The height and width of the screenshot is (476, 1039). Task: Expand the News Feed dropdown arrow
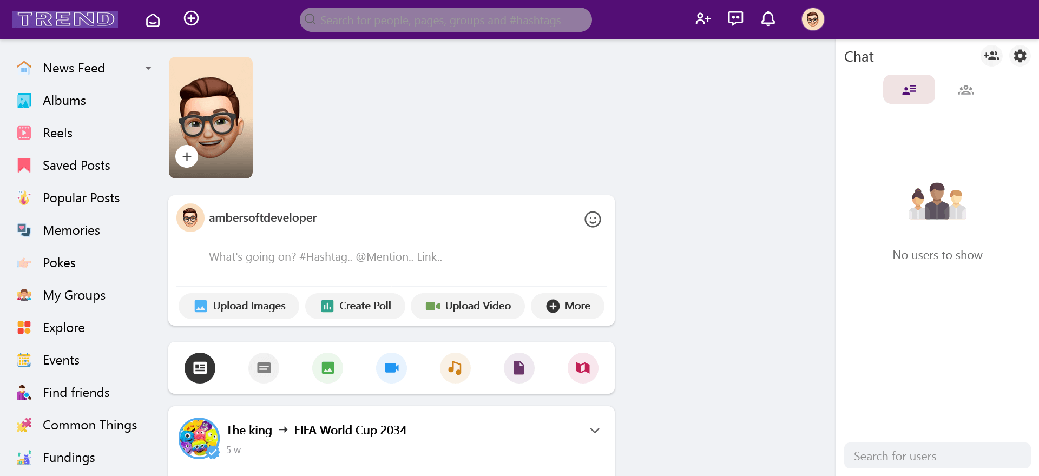148,68
